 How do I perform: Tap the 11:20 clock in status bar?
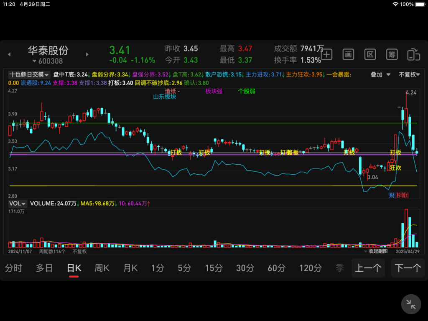tap(9, 4)
